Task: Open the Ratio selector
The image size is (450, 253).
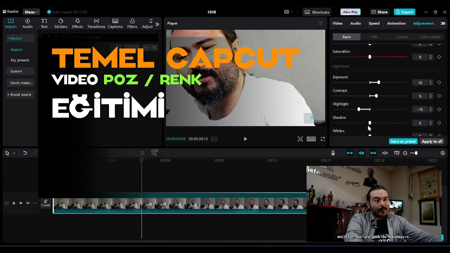Action: tap(311, 139)
